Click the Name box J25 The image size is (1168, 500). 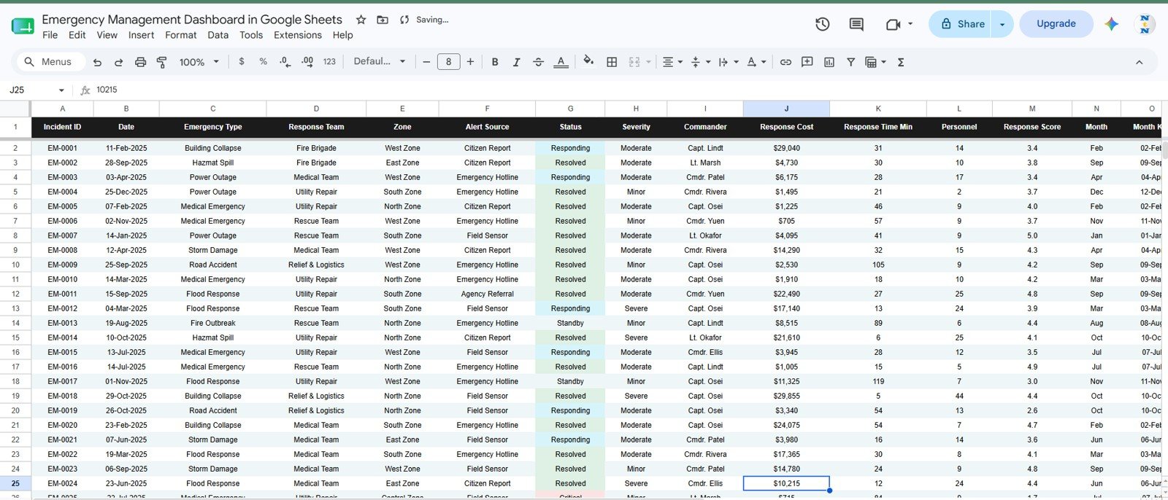36,90
